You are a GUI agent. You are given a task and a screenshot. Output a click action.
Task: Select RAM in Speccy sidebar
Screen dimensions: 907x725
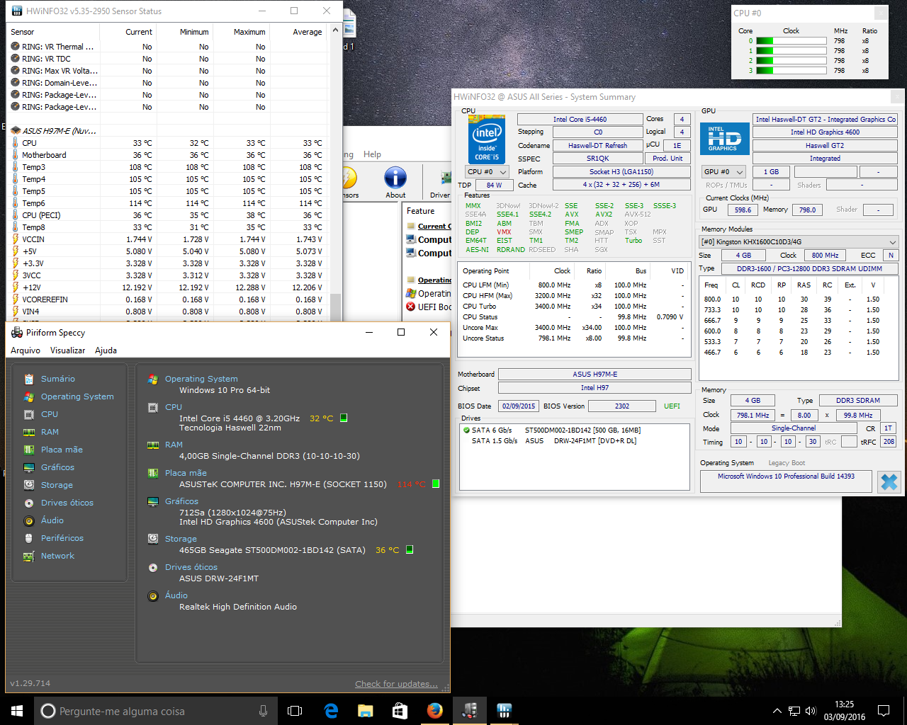click(50, 432)
